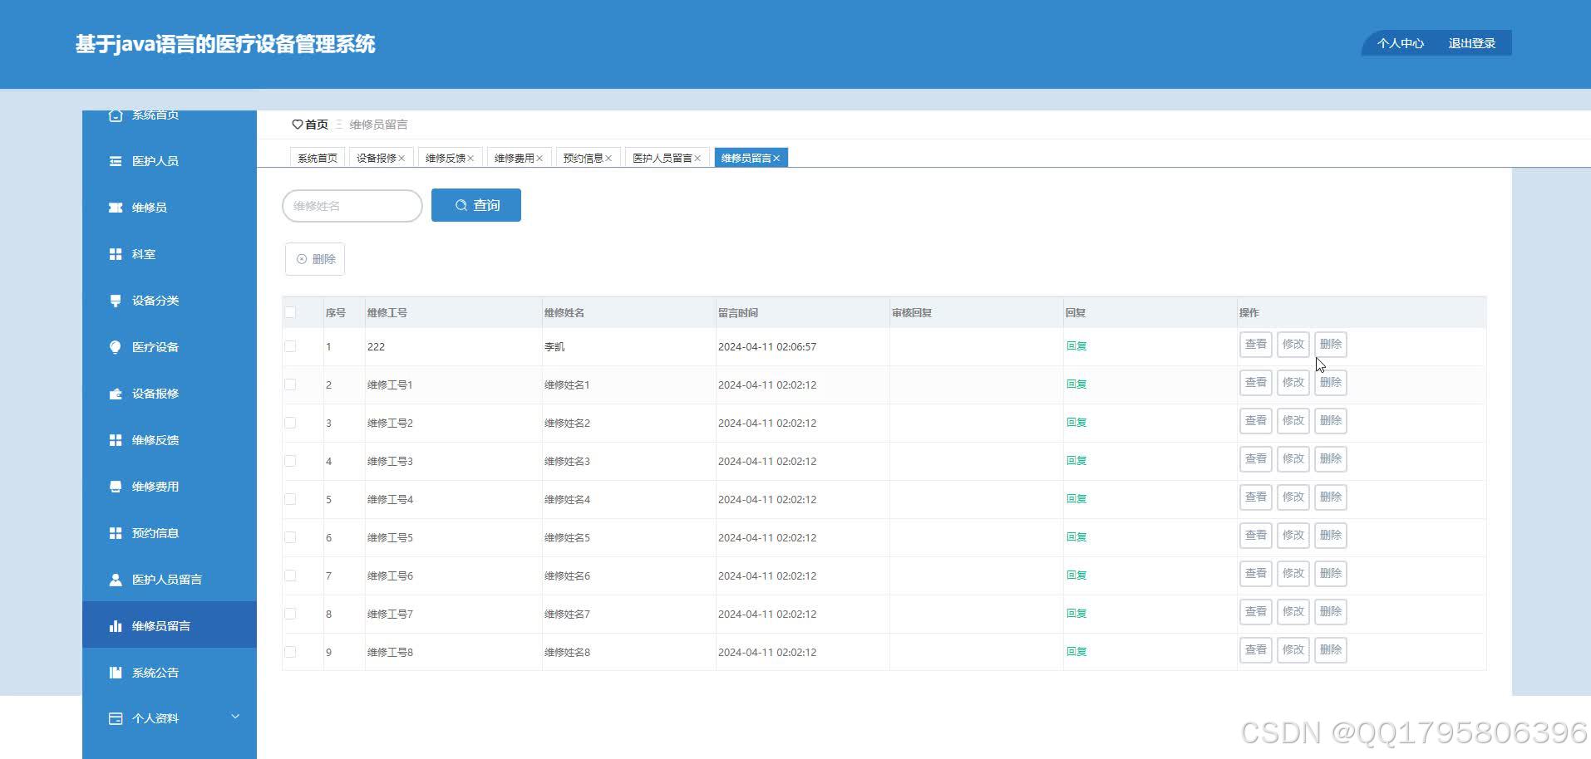1591x759 pixels.
Task: Close the 医护人员留言 tab
Action: 697,159
